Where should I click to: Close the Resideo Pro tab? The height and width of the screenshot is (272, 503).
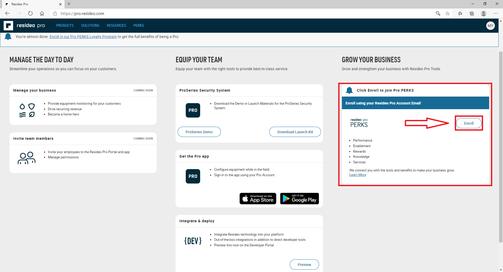[60, 4]
